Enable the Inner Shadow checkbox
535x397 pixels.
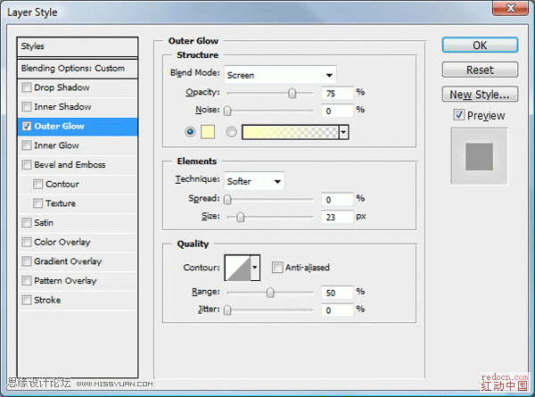coord(26,107)
